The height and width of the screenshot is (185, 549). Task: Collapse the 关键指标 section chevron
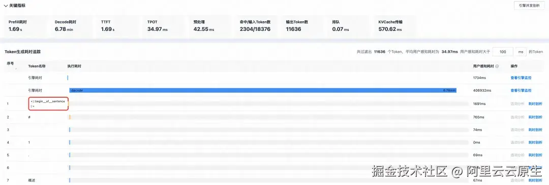pos(6,6)
